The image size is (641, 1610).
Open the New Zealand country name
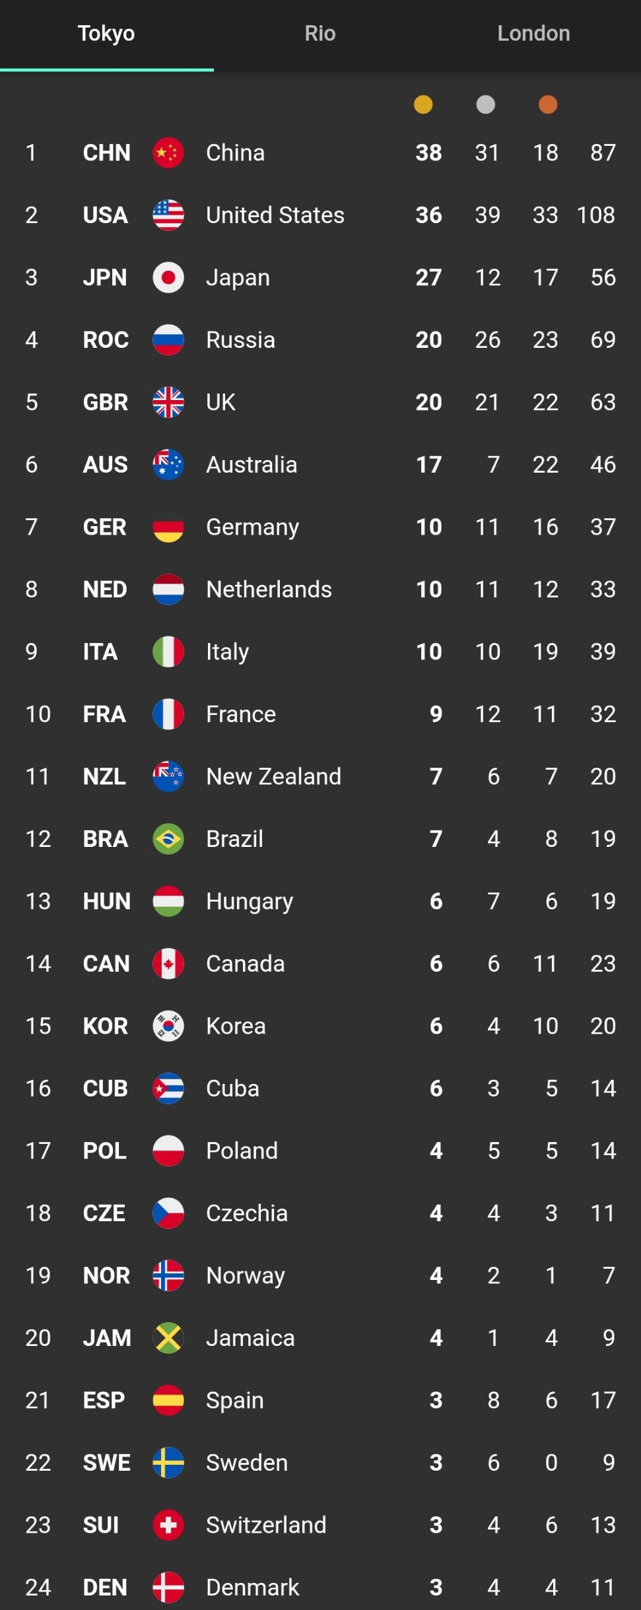point(273,776)
